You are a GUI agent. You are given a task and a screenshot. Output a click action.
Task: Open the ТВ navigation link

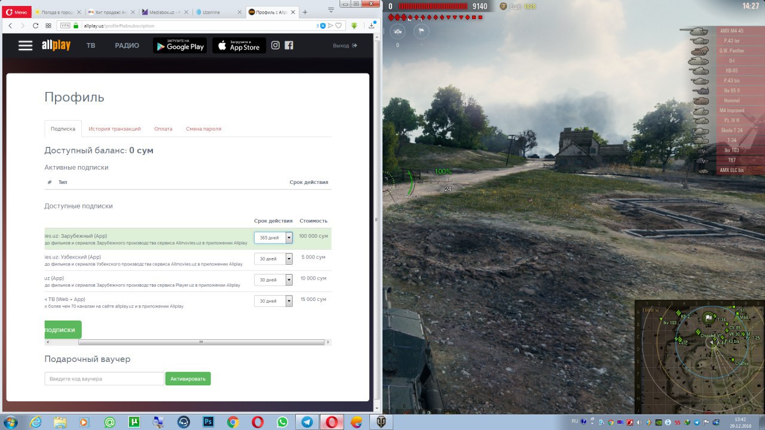(91, 45)
